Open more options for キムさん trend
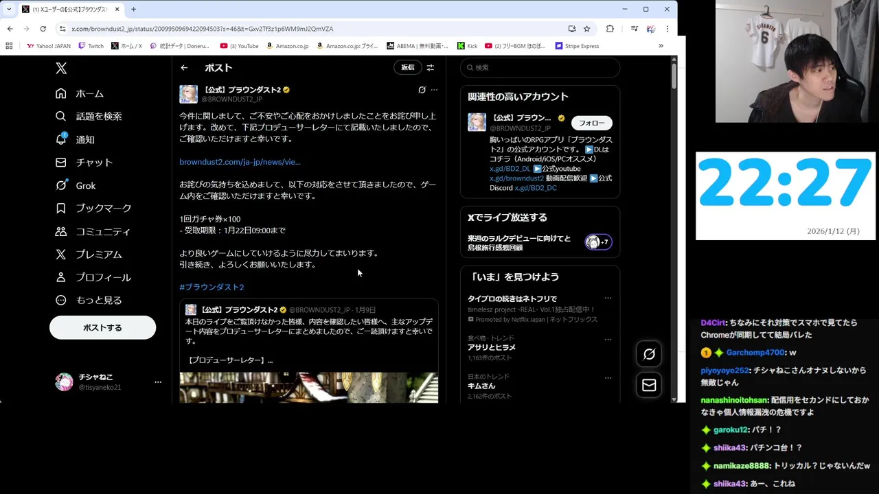Viewport: 879px width, 494px height. click(608, 377)
